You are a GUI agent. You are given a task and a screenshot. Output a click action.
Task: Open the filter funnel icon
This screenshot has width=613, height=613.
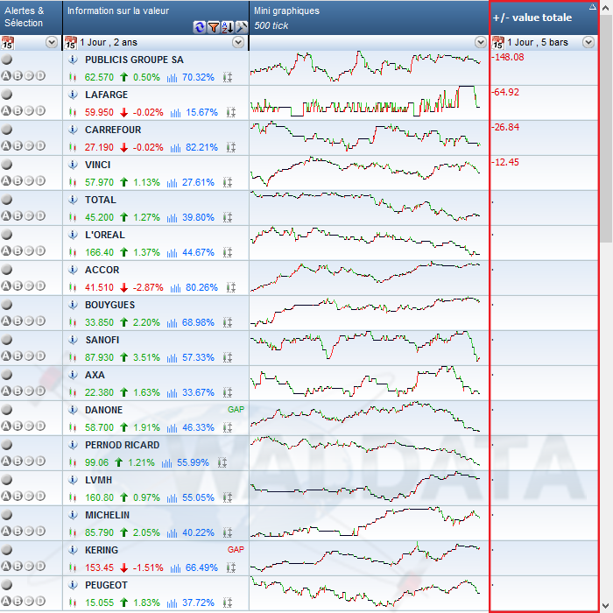click(214, 27)
